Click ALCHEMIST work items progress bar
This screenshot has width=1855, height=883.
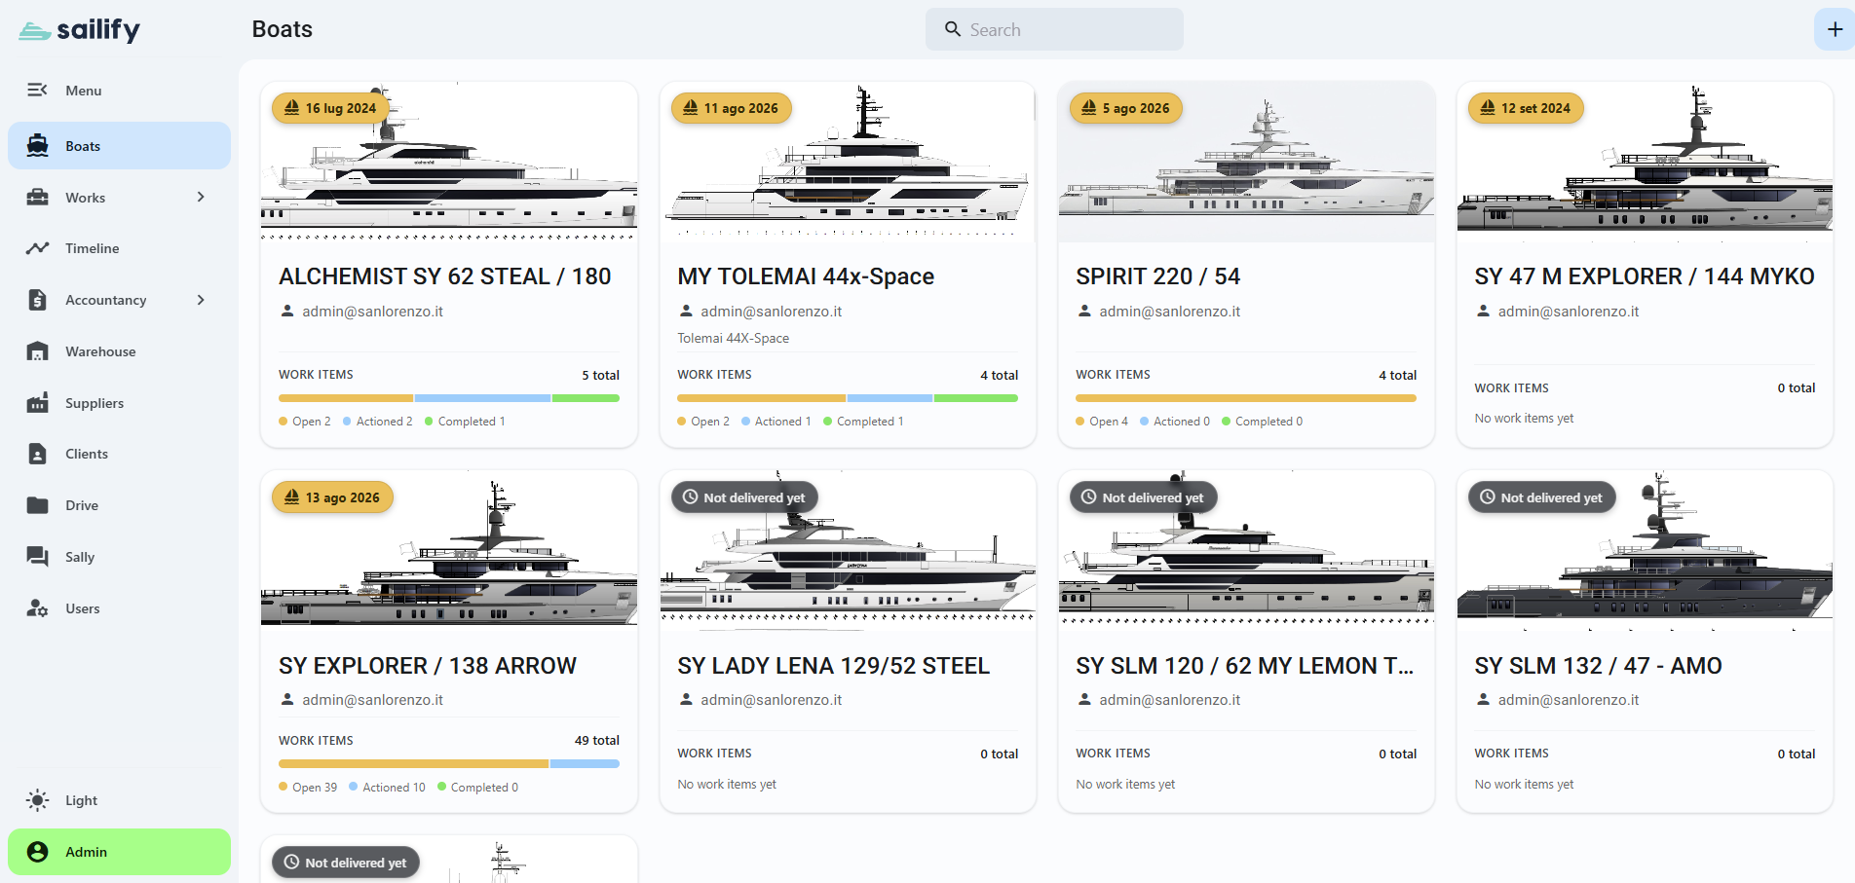point(449,398)
